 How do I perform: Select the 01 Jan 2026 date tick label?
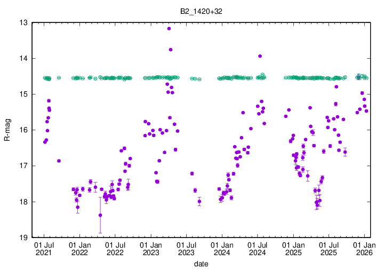[365, 248]
